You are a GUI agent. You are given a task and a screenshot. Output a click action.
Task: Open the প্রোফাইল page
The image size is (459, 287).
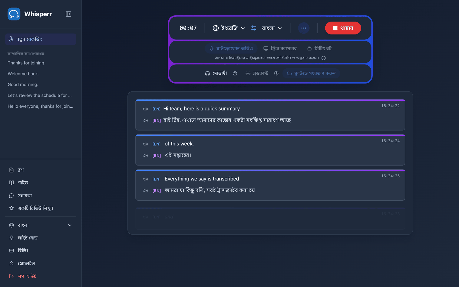click(x=40, y=263)
